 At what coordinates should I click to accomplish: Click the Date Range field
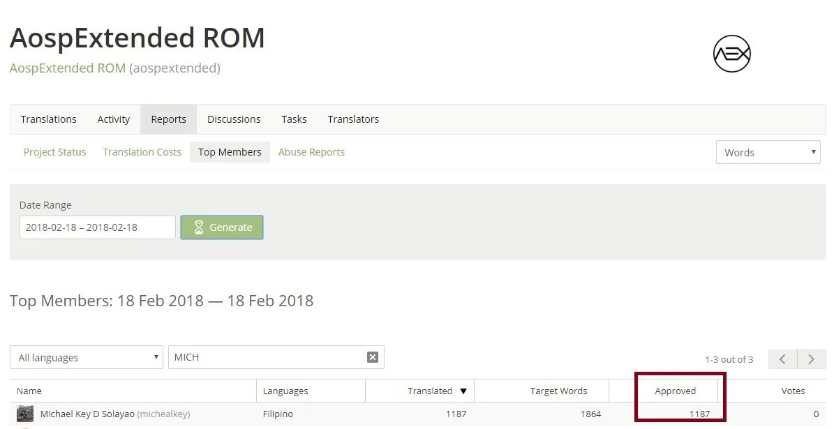[x=97, y=227]
